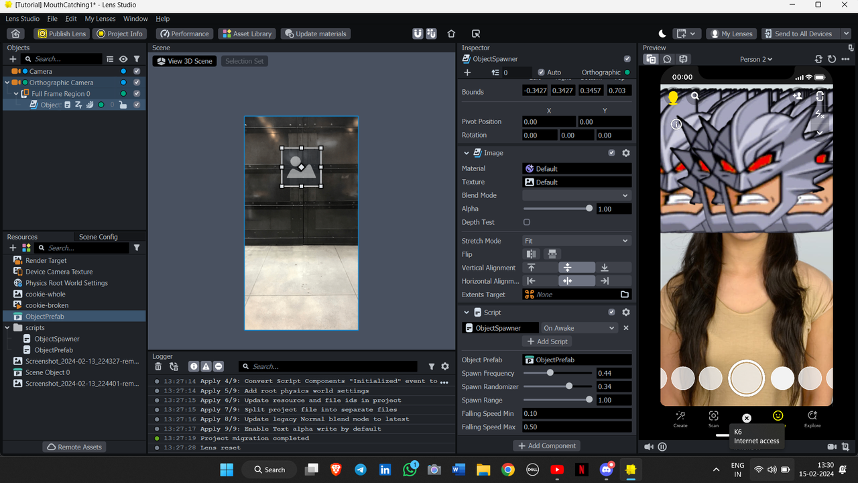Screen dimensions: 858x483
Task: Toggle ObjectSpawner enabled checkbox in Inspector
Action: click(x=627, y=59)
